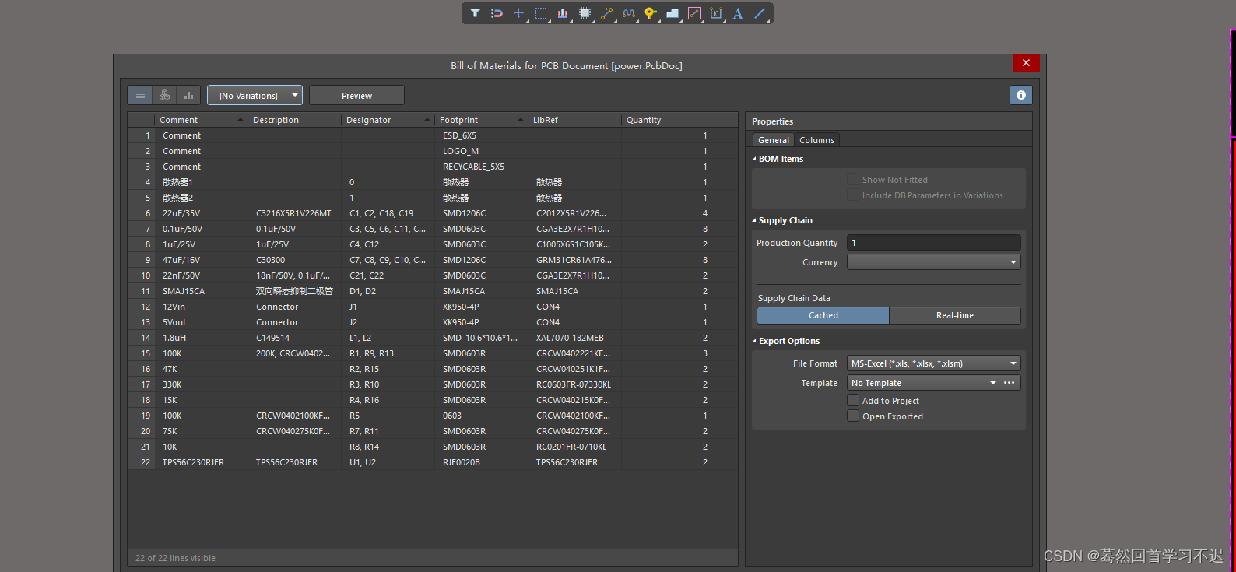Viewport: 1236px width, 572px height.
Task: Click the chip component placement icon
Action: click(585, 13)
